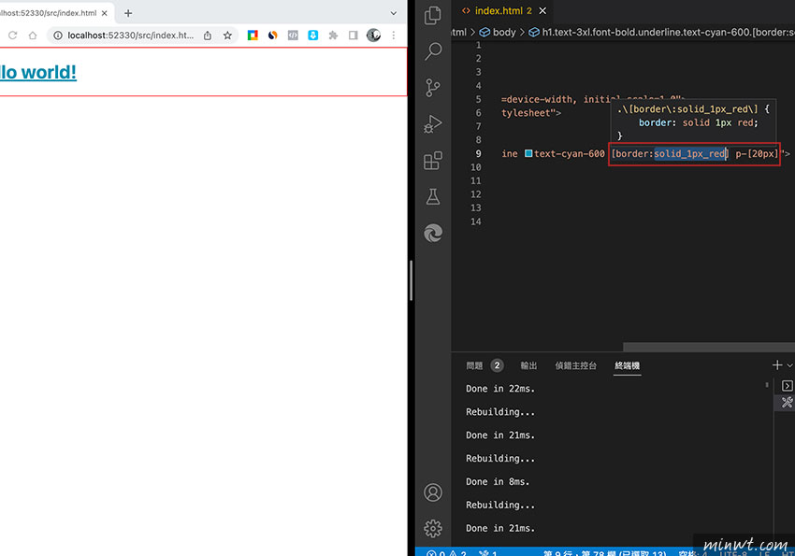795x556 pixels.
Task: Switch to the 輸出 panel tab
Action: pyautogui.click(x=528, y=365)
